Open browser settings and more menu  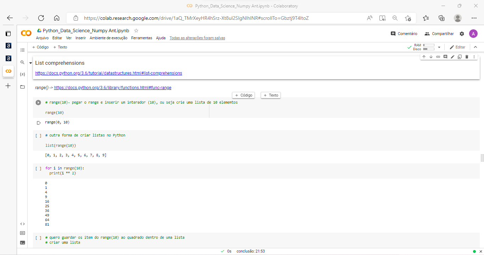pos(474,18)
